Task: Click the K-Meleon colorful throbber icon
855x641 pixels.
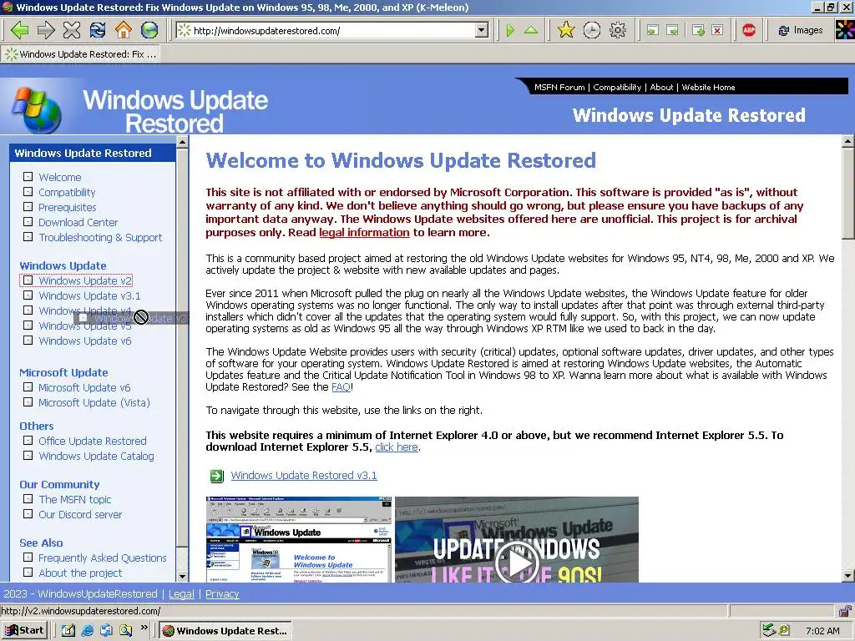Action: [845, 30]
